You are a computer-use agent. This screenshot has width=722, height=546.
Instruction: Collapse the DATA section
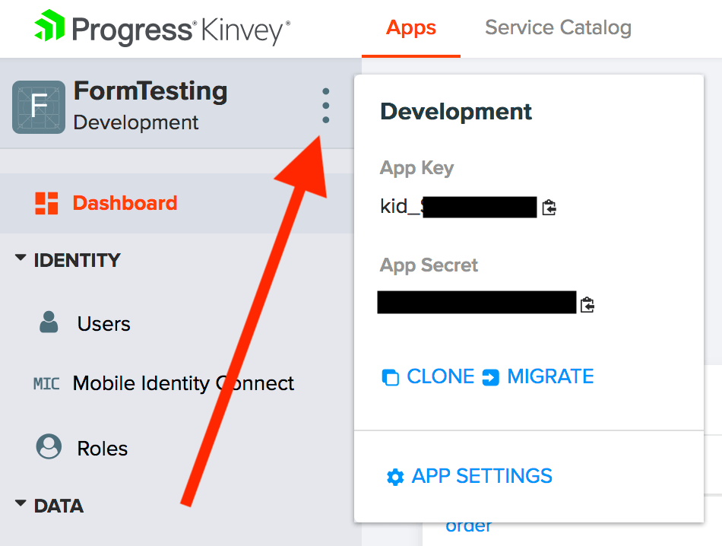[x=21, y=505]
